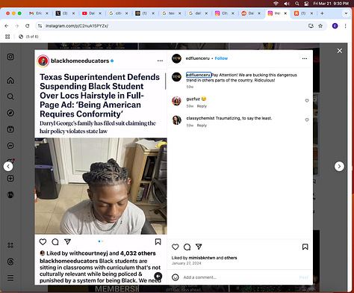The height and width of the screenshot is (293, 354).
Task: Expand the tab search dropdown
Action: click(x=346, y=13)
